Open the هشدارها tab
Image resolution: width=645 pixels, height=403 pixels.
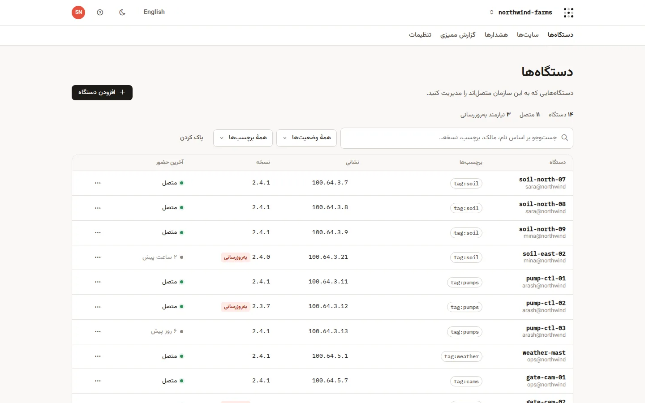496,35
